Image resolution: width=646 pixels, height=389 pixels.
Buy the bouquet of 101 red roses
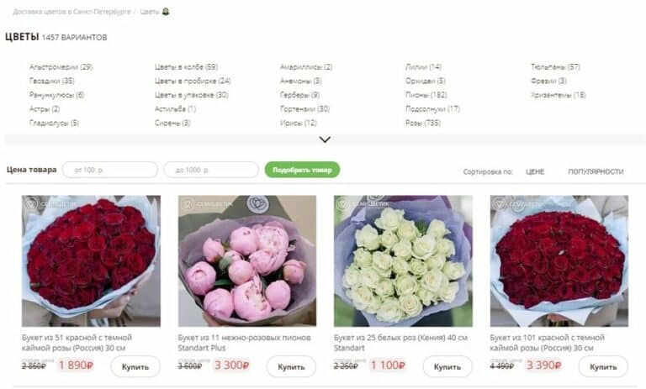[603, 366]
